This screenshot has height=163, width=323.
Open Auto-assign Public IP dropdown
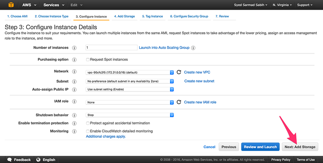tap(130, 89)
